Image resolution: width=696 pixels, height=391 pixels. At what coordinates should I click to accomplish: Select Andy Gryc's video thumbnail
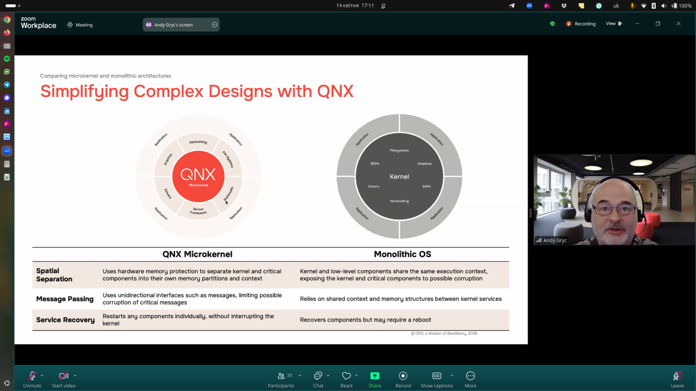click(614, 200)
